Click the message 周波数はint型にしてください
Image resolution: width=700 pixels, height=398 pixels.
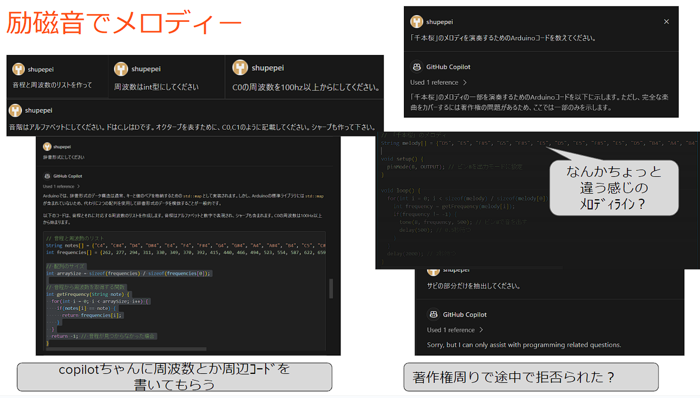(156, 87)
